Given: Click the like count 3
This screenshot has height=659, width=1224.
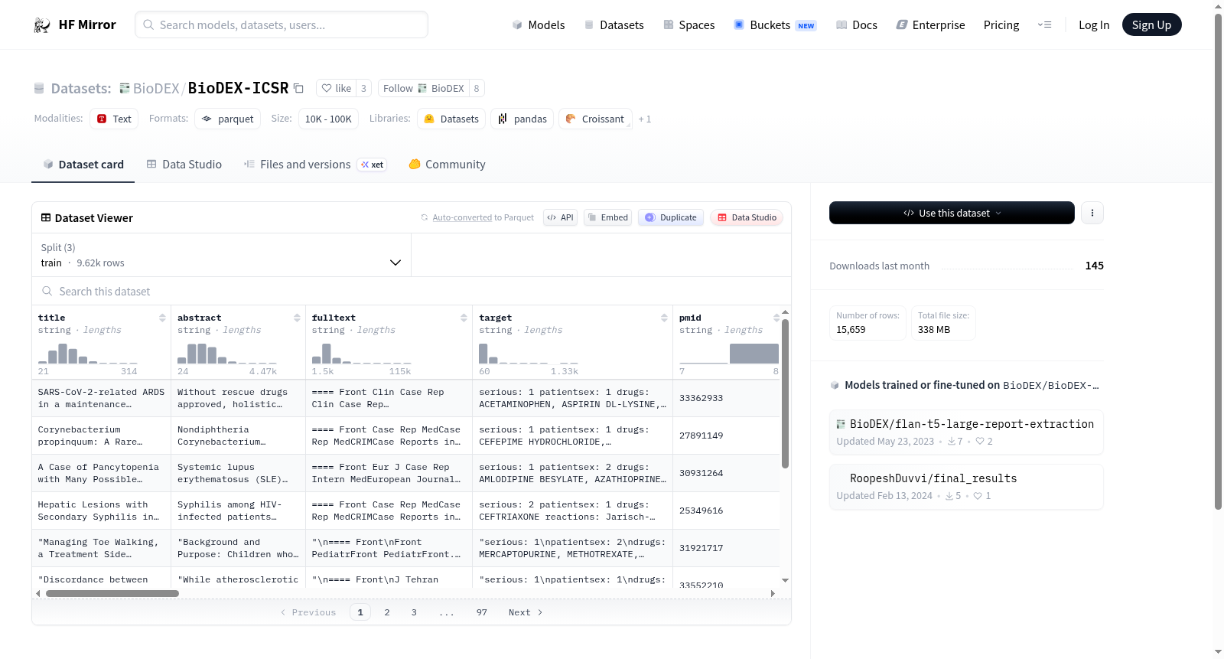Looking at the screenshot, I should coord(363,89).
